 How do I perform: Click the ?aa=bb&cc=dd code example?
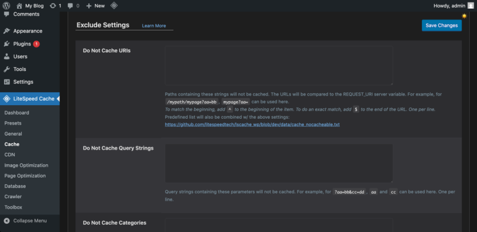(x=349, y=192)
